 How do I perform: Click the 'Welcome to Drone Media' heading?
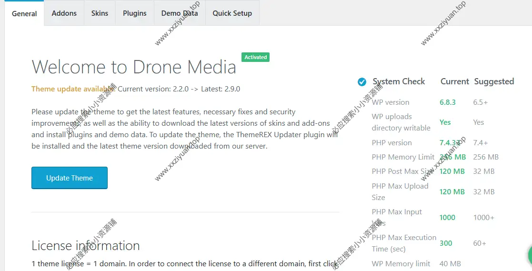point(134,67)
